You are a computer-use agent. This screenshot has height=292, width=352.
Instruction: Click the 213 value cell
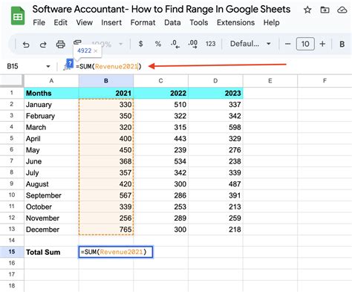tap(215, 207)
